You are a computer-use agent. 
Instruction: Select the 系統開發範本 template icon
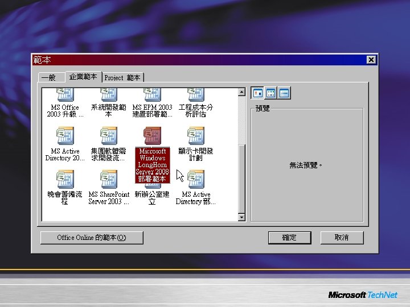coord(109,95)
